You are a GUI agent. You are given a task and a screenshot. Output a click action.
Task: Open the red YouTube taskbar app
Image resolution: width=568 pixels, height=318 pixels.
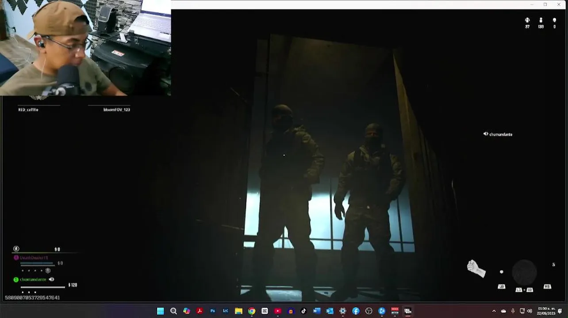(x=278, y=311)
